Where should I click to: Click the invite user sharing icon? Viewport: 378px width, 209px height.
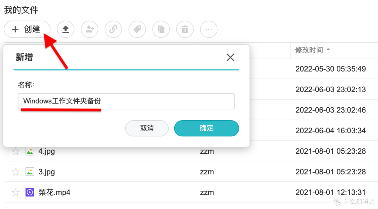(x=89, y=29)
